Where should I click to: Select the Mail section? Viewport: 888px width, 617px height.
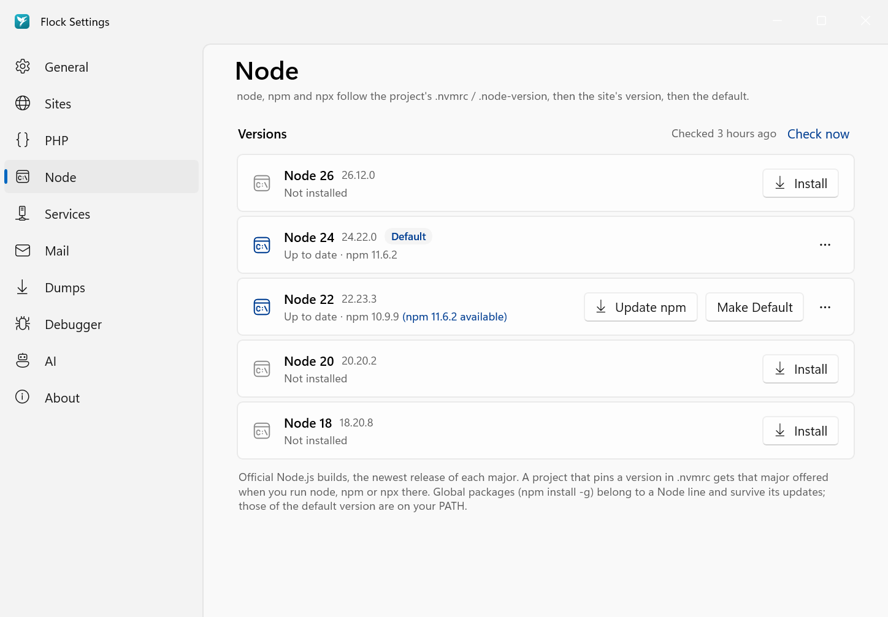tap(102, 251)
